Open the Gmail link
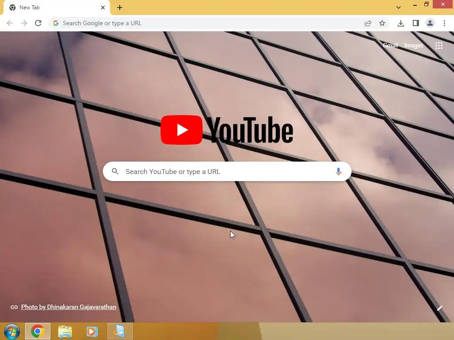The width and height of the screenshot is (454, 340). [x=390, y=46]
